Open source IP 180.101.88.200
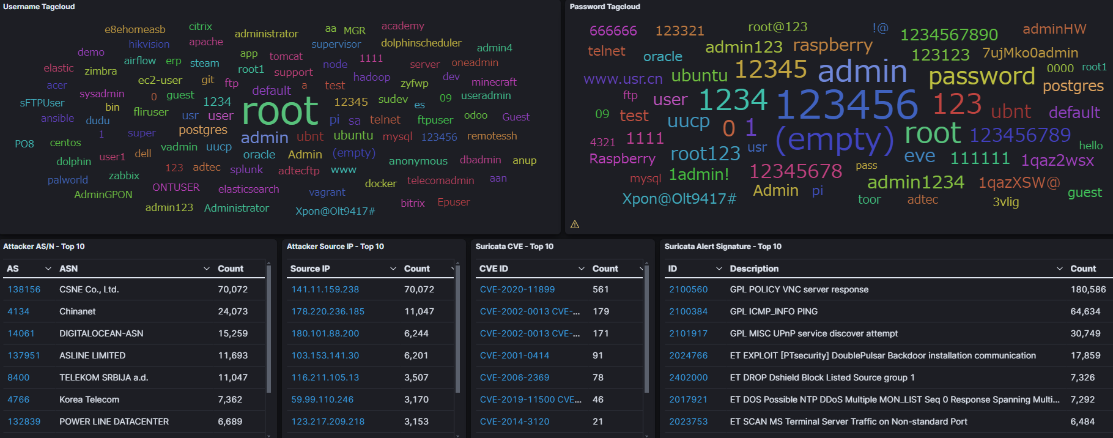 (x=325, y=333)
